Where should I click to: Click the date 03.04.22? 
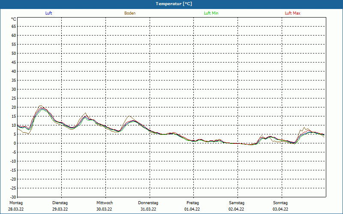pos(280,209)
